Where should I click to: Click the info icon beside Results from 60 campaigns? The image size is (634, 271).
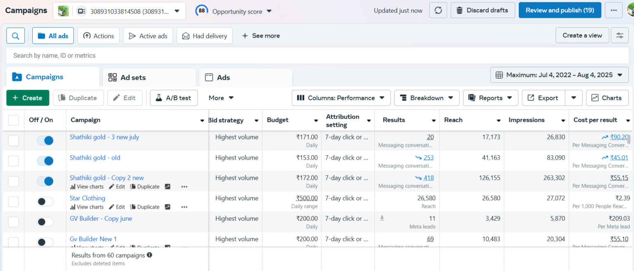tap(149, 255)
